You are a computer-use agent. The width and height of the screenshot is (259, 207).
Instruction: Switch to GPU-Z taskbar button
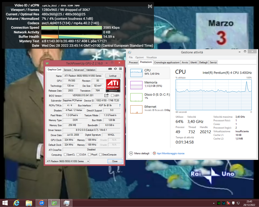(54, 203)
